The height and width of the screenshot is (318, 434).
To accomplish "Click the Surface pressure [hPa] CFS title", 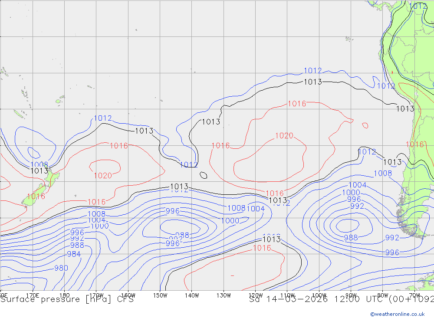I will 67,299.
